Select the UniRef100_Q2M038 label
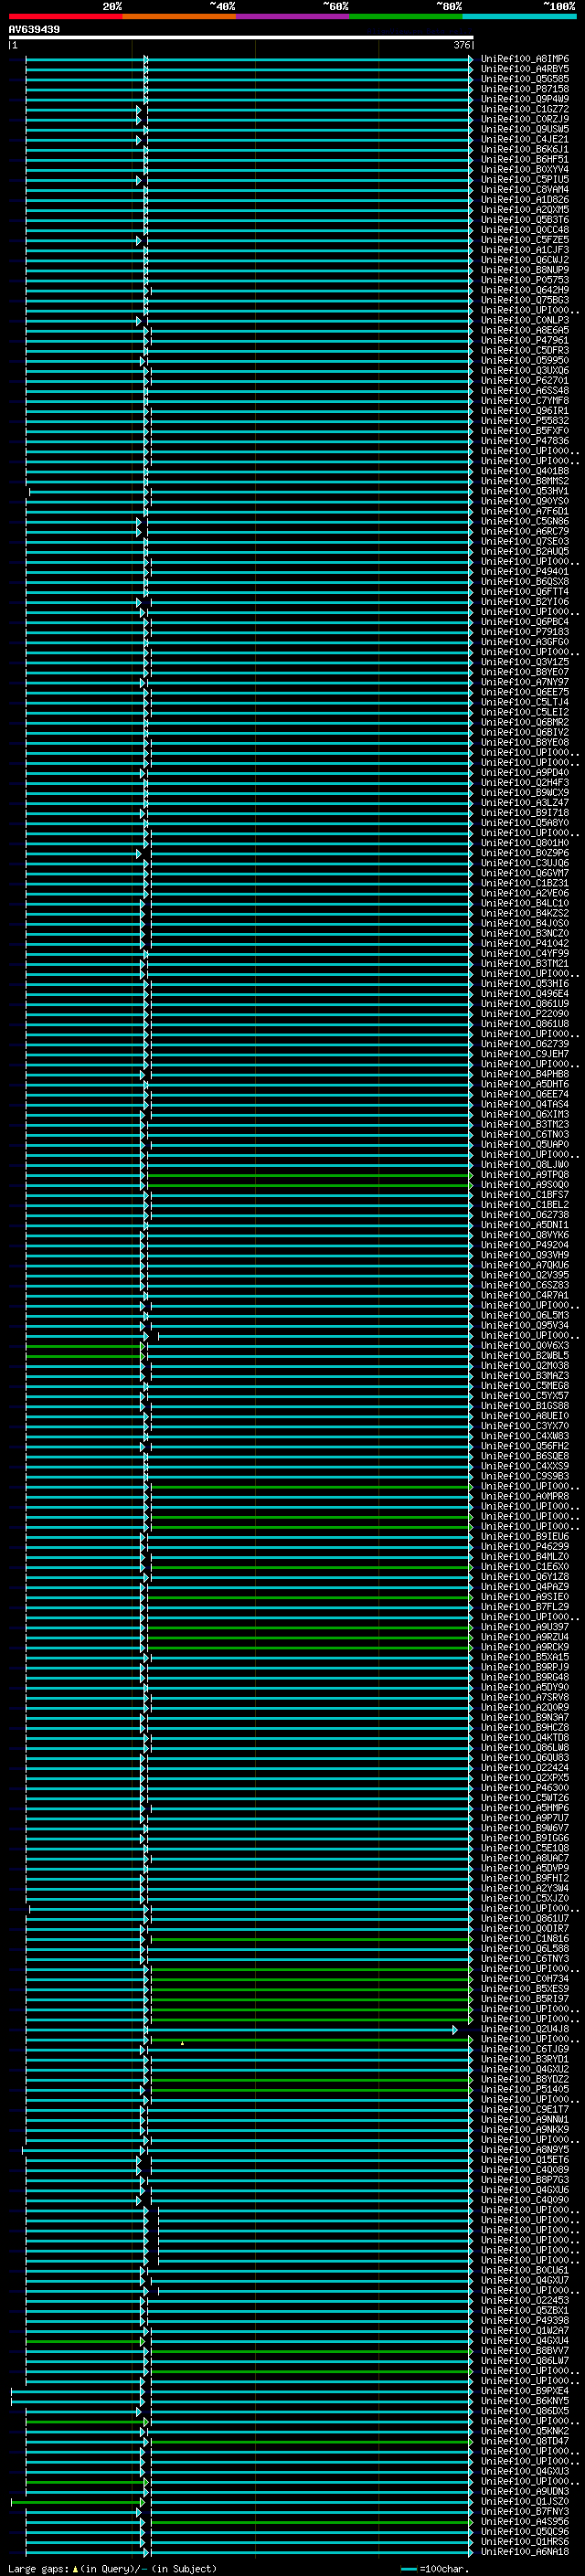Viewport: 585px width, 2576px height. tap(525, 1365)
